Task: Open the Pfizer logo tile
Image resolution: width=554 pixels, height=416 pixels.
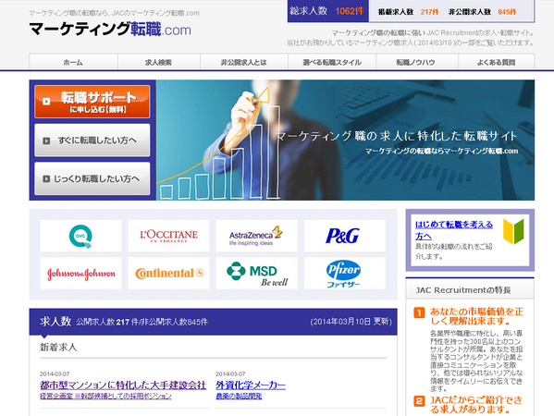Action: pos(344,274)
